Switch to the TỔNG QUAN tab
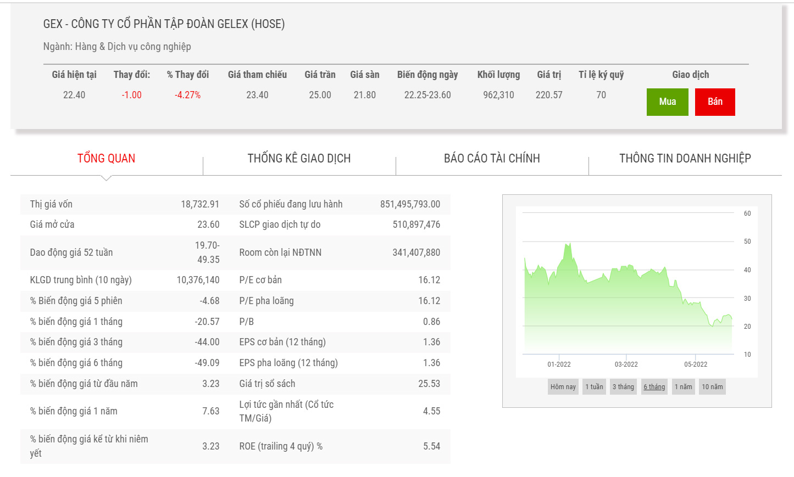This screenshot has height=477, width=794. [x=106, y=159]
